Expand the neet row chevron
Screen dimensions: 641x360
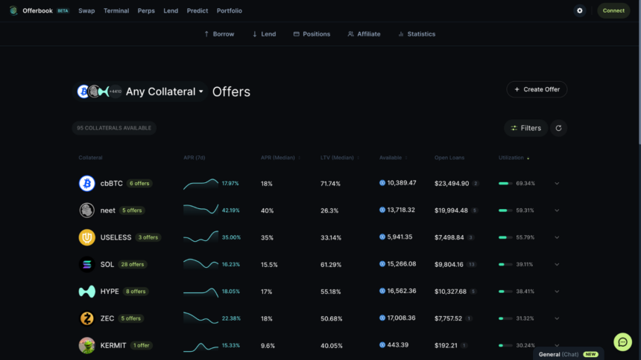(557, 210)
